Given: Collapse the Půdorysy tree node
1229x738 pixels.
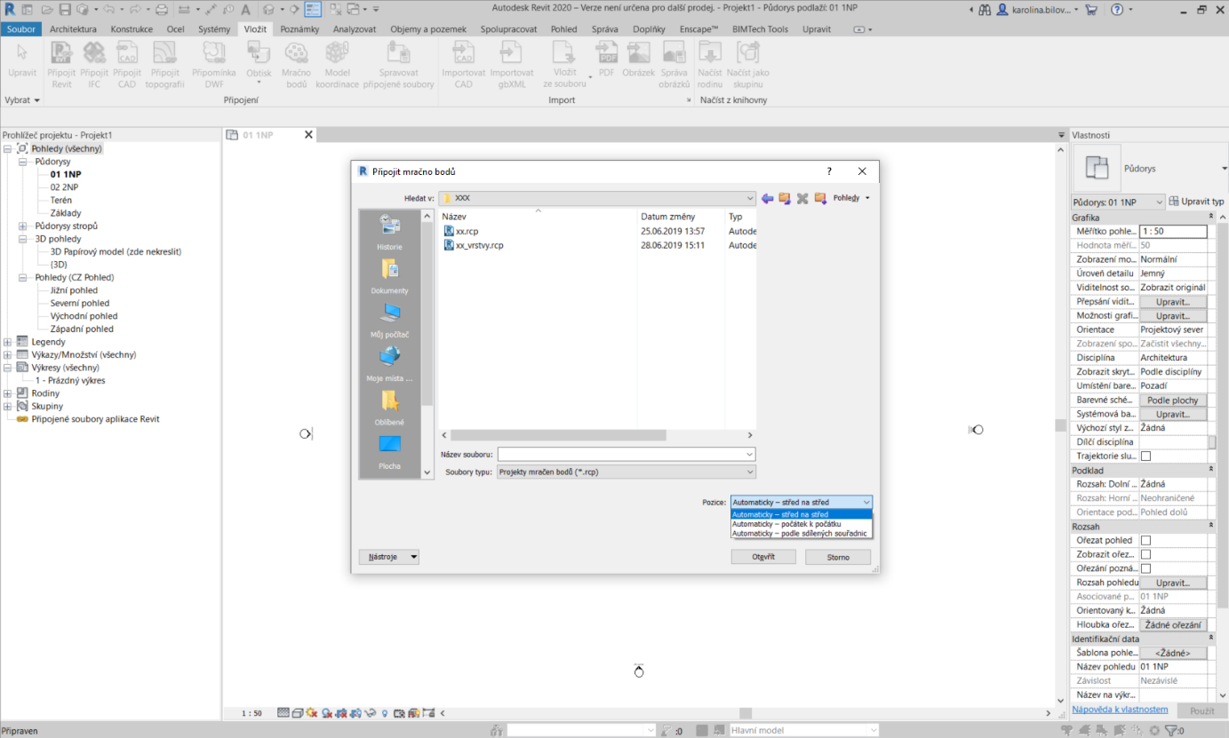Looking at the screenshot, I should tap(23, 162).
